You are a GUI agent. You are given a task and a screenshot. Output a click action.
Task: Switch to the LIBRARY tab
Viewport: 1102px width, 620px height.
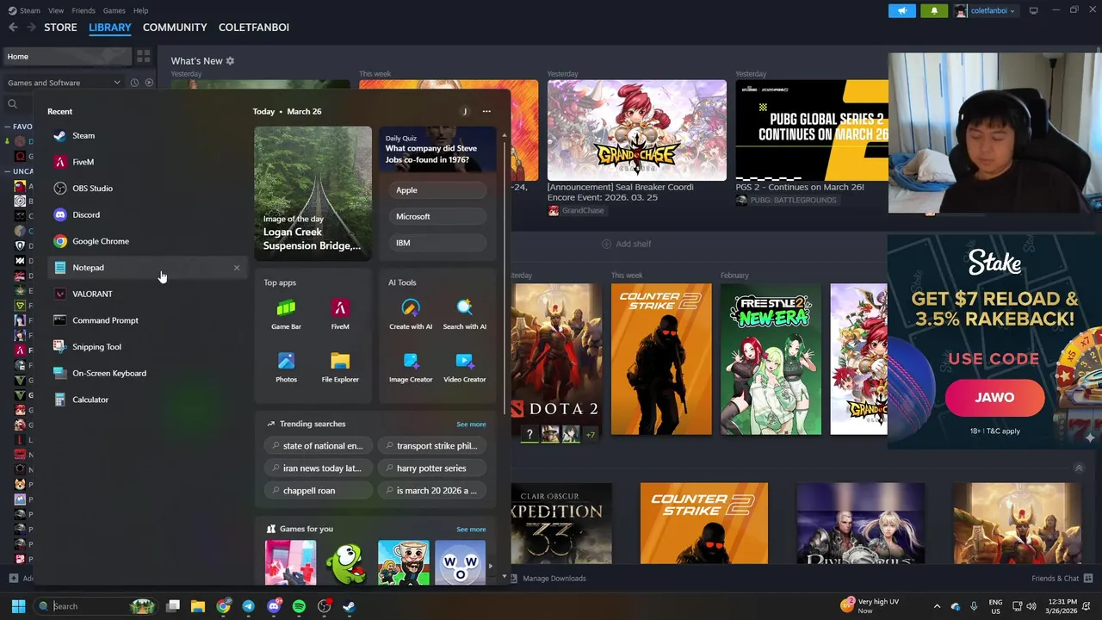[110, 28]
